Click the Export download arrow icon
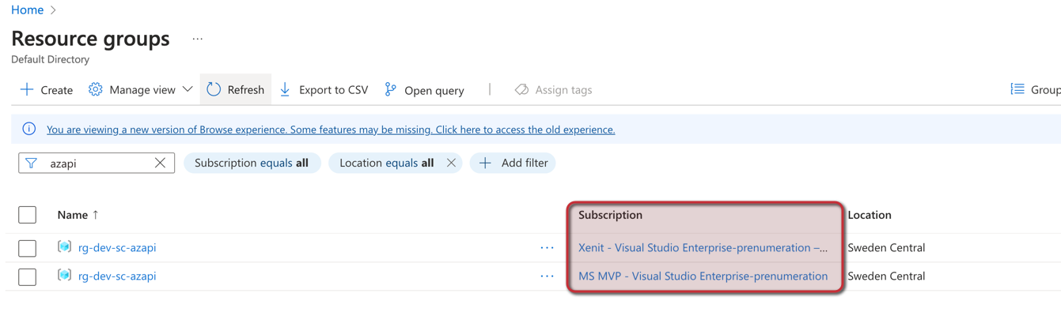The image size is (1061, 331). tap(285, 90)
